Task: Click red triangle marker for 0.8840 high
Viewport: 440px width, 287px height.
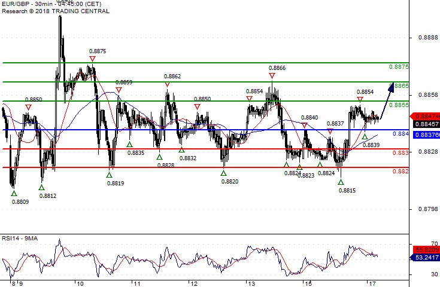Action: tap(305, 126)
